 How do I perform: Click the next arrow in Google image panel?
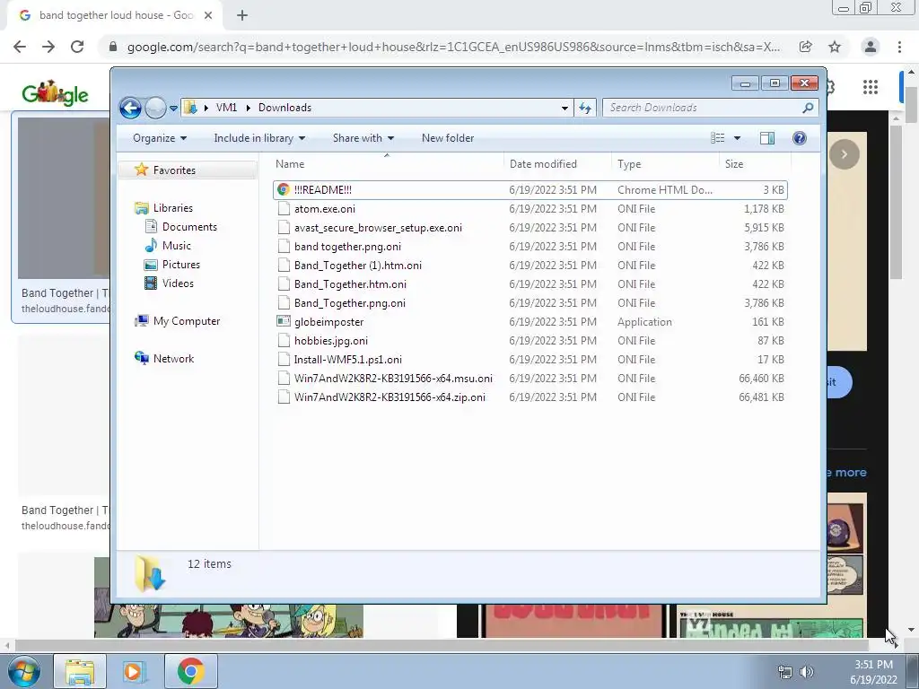[844, 154]
